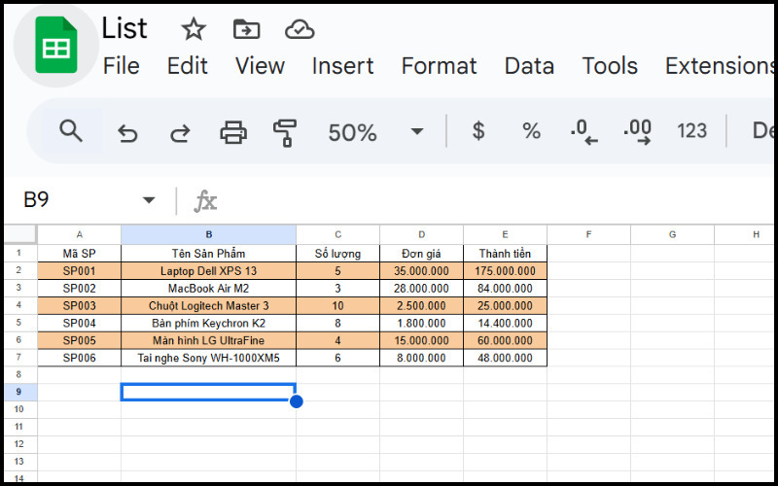Viewport: 778px width, 486px height.
Task: Click the Google Sheets home icon
Action: click(55, 45)
